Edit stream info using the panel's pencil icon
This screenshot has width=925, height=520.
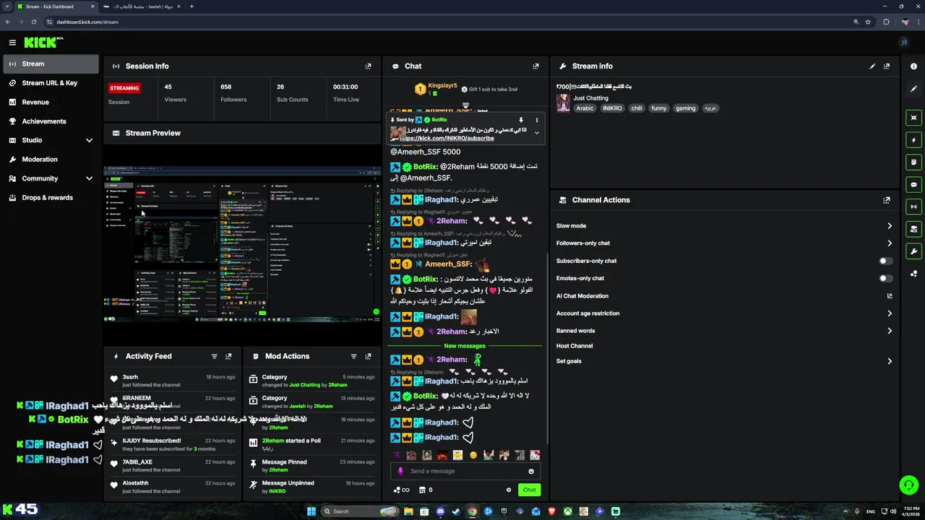872,66
